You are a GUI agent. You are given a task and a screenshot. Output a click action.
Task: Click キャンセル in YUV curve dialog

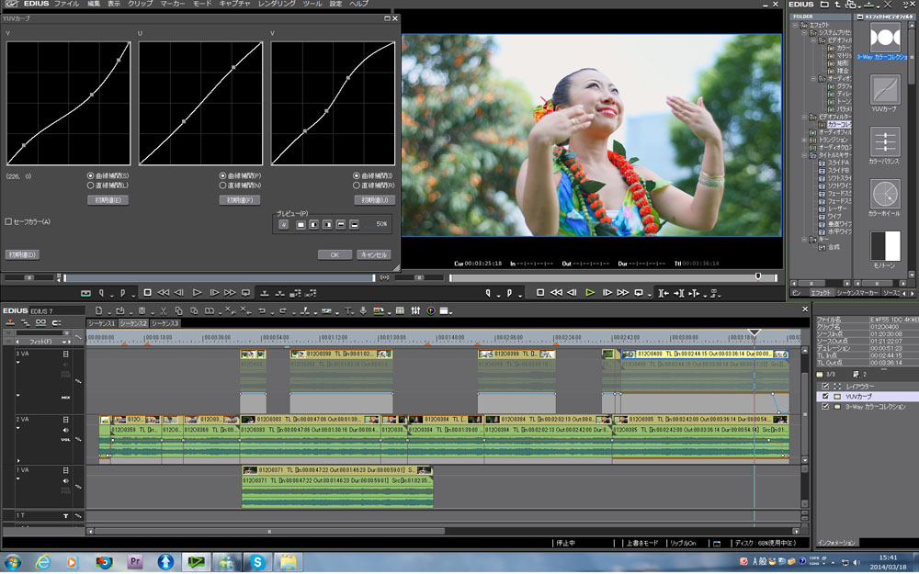tap(374, 254)
